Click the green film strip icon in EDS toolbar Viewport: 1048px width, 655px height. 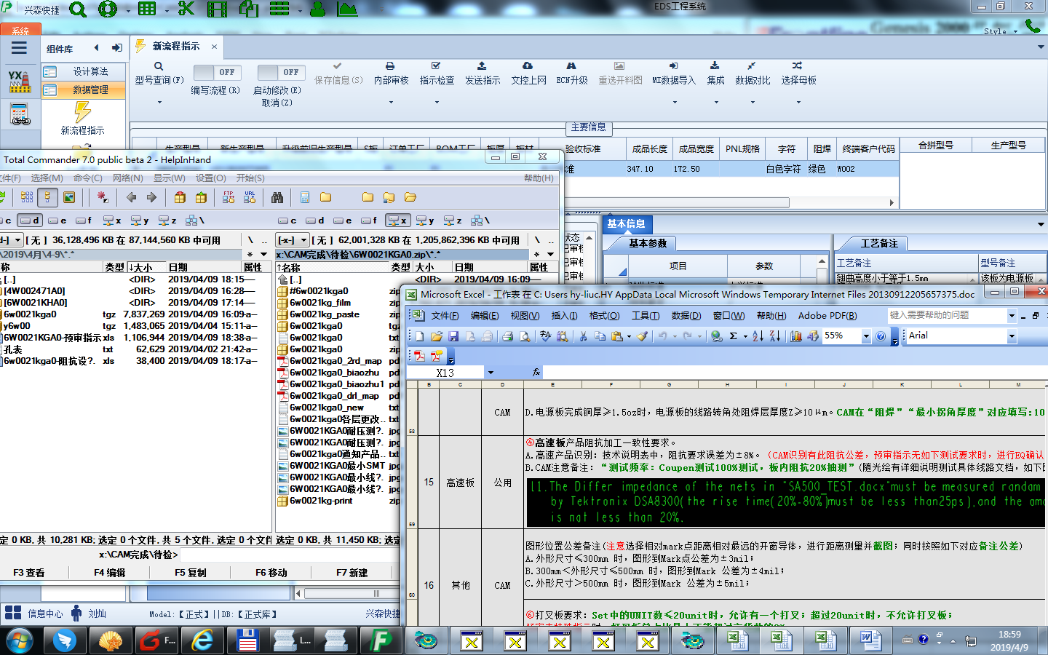tap(217, 9)
